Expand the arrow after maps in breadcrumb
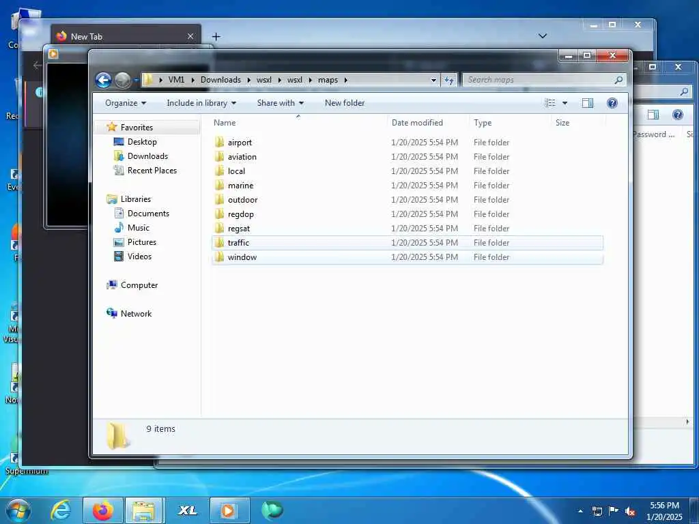The width and height of the screenshot is (699, 524). (x=345, y=81)
